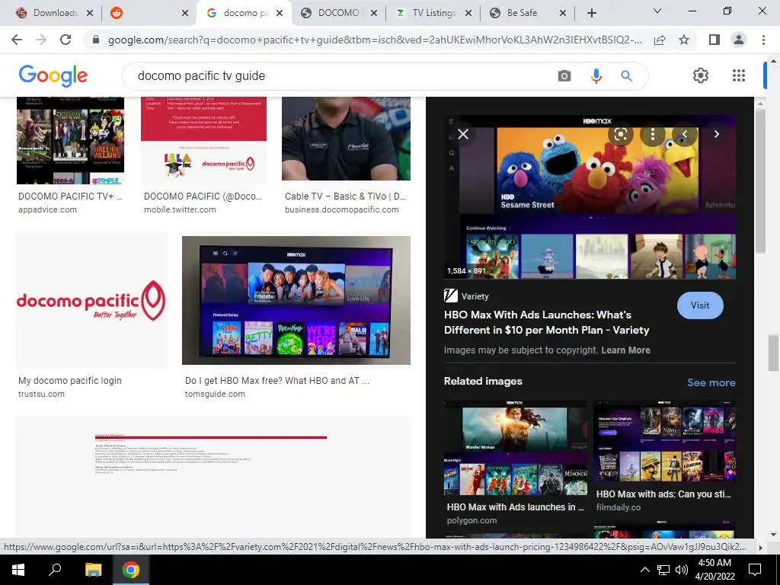Click the address bar URL
This screenshot has height=585, width=780.
(x=375, y=40)
